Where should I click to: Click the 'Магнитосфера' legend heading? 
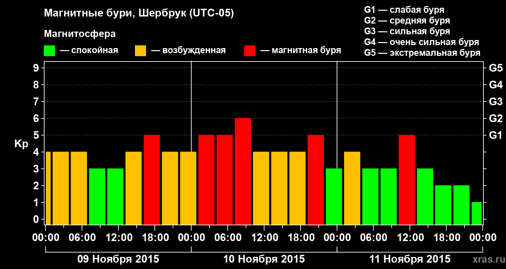80,34
